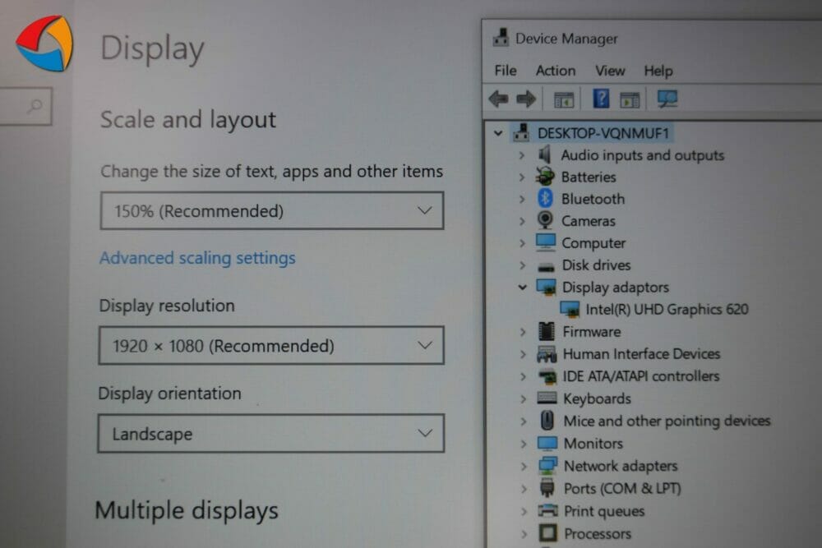Screen dimensions: 822x548
Task: Open the 1920 × 1080 display resolution dropdown
Action: (x=271, y=345)
